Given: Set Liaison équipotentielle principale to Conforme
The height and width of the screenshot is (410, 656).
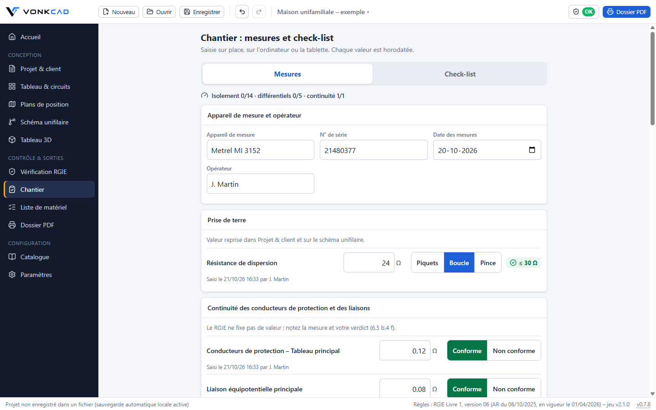Looking at the screenshot, I should tap(467, 389).
